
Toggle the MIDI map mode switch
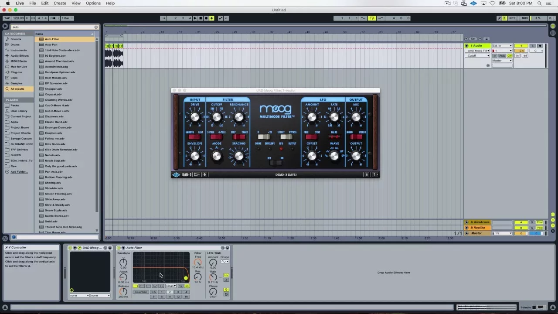525,18
